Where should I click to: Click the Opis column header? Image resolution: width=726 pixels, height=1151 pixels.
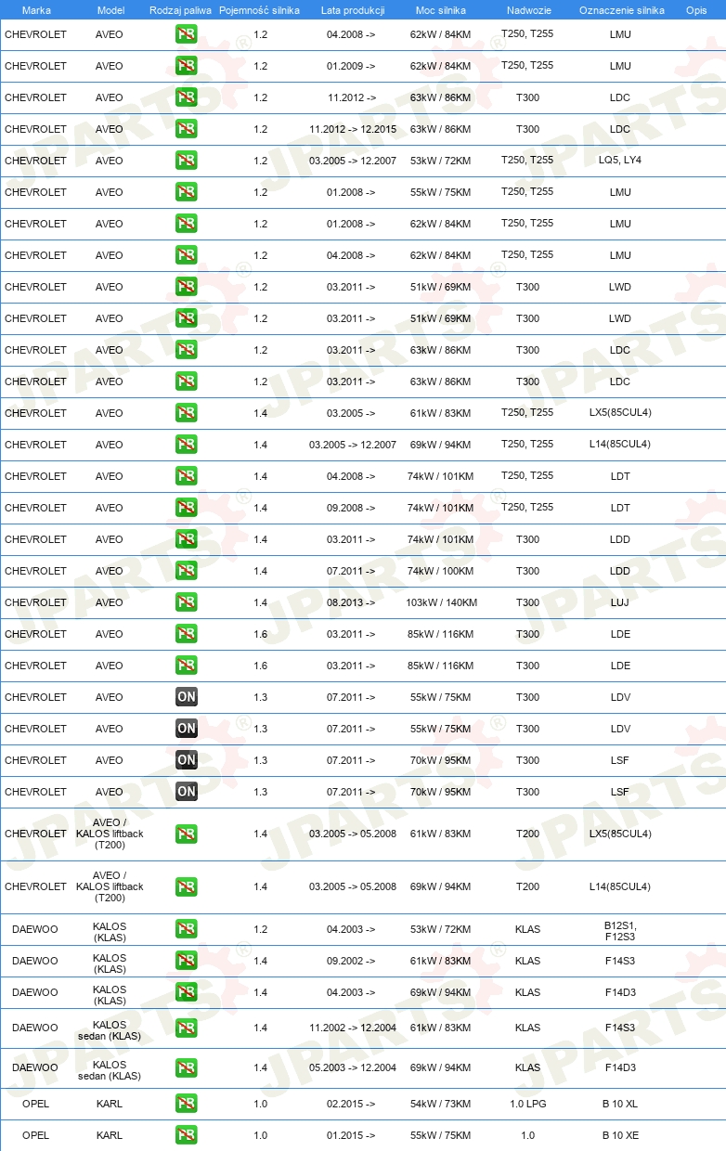[x=696, y=10]
